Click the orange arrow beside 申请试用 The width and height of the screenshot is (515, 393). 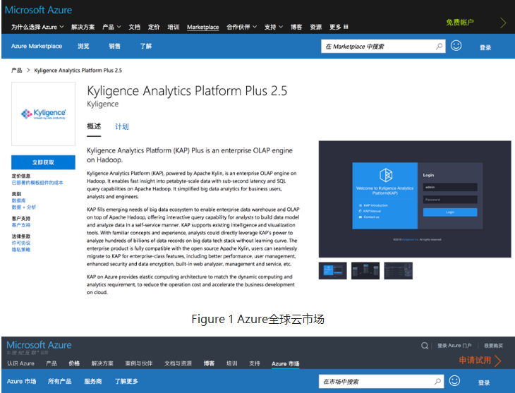(497, 361)
